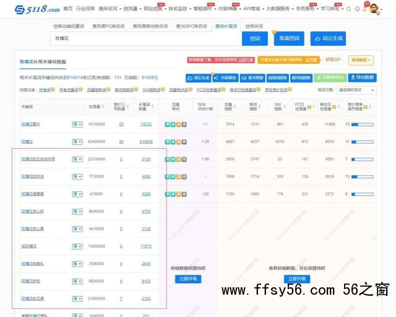
Task: Click help icon beside 移动日检索量 header
Action: click(x=334, y=107)
